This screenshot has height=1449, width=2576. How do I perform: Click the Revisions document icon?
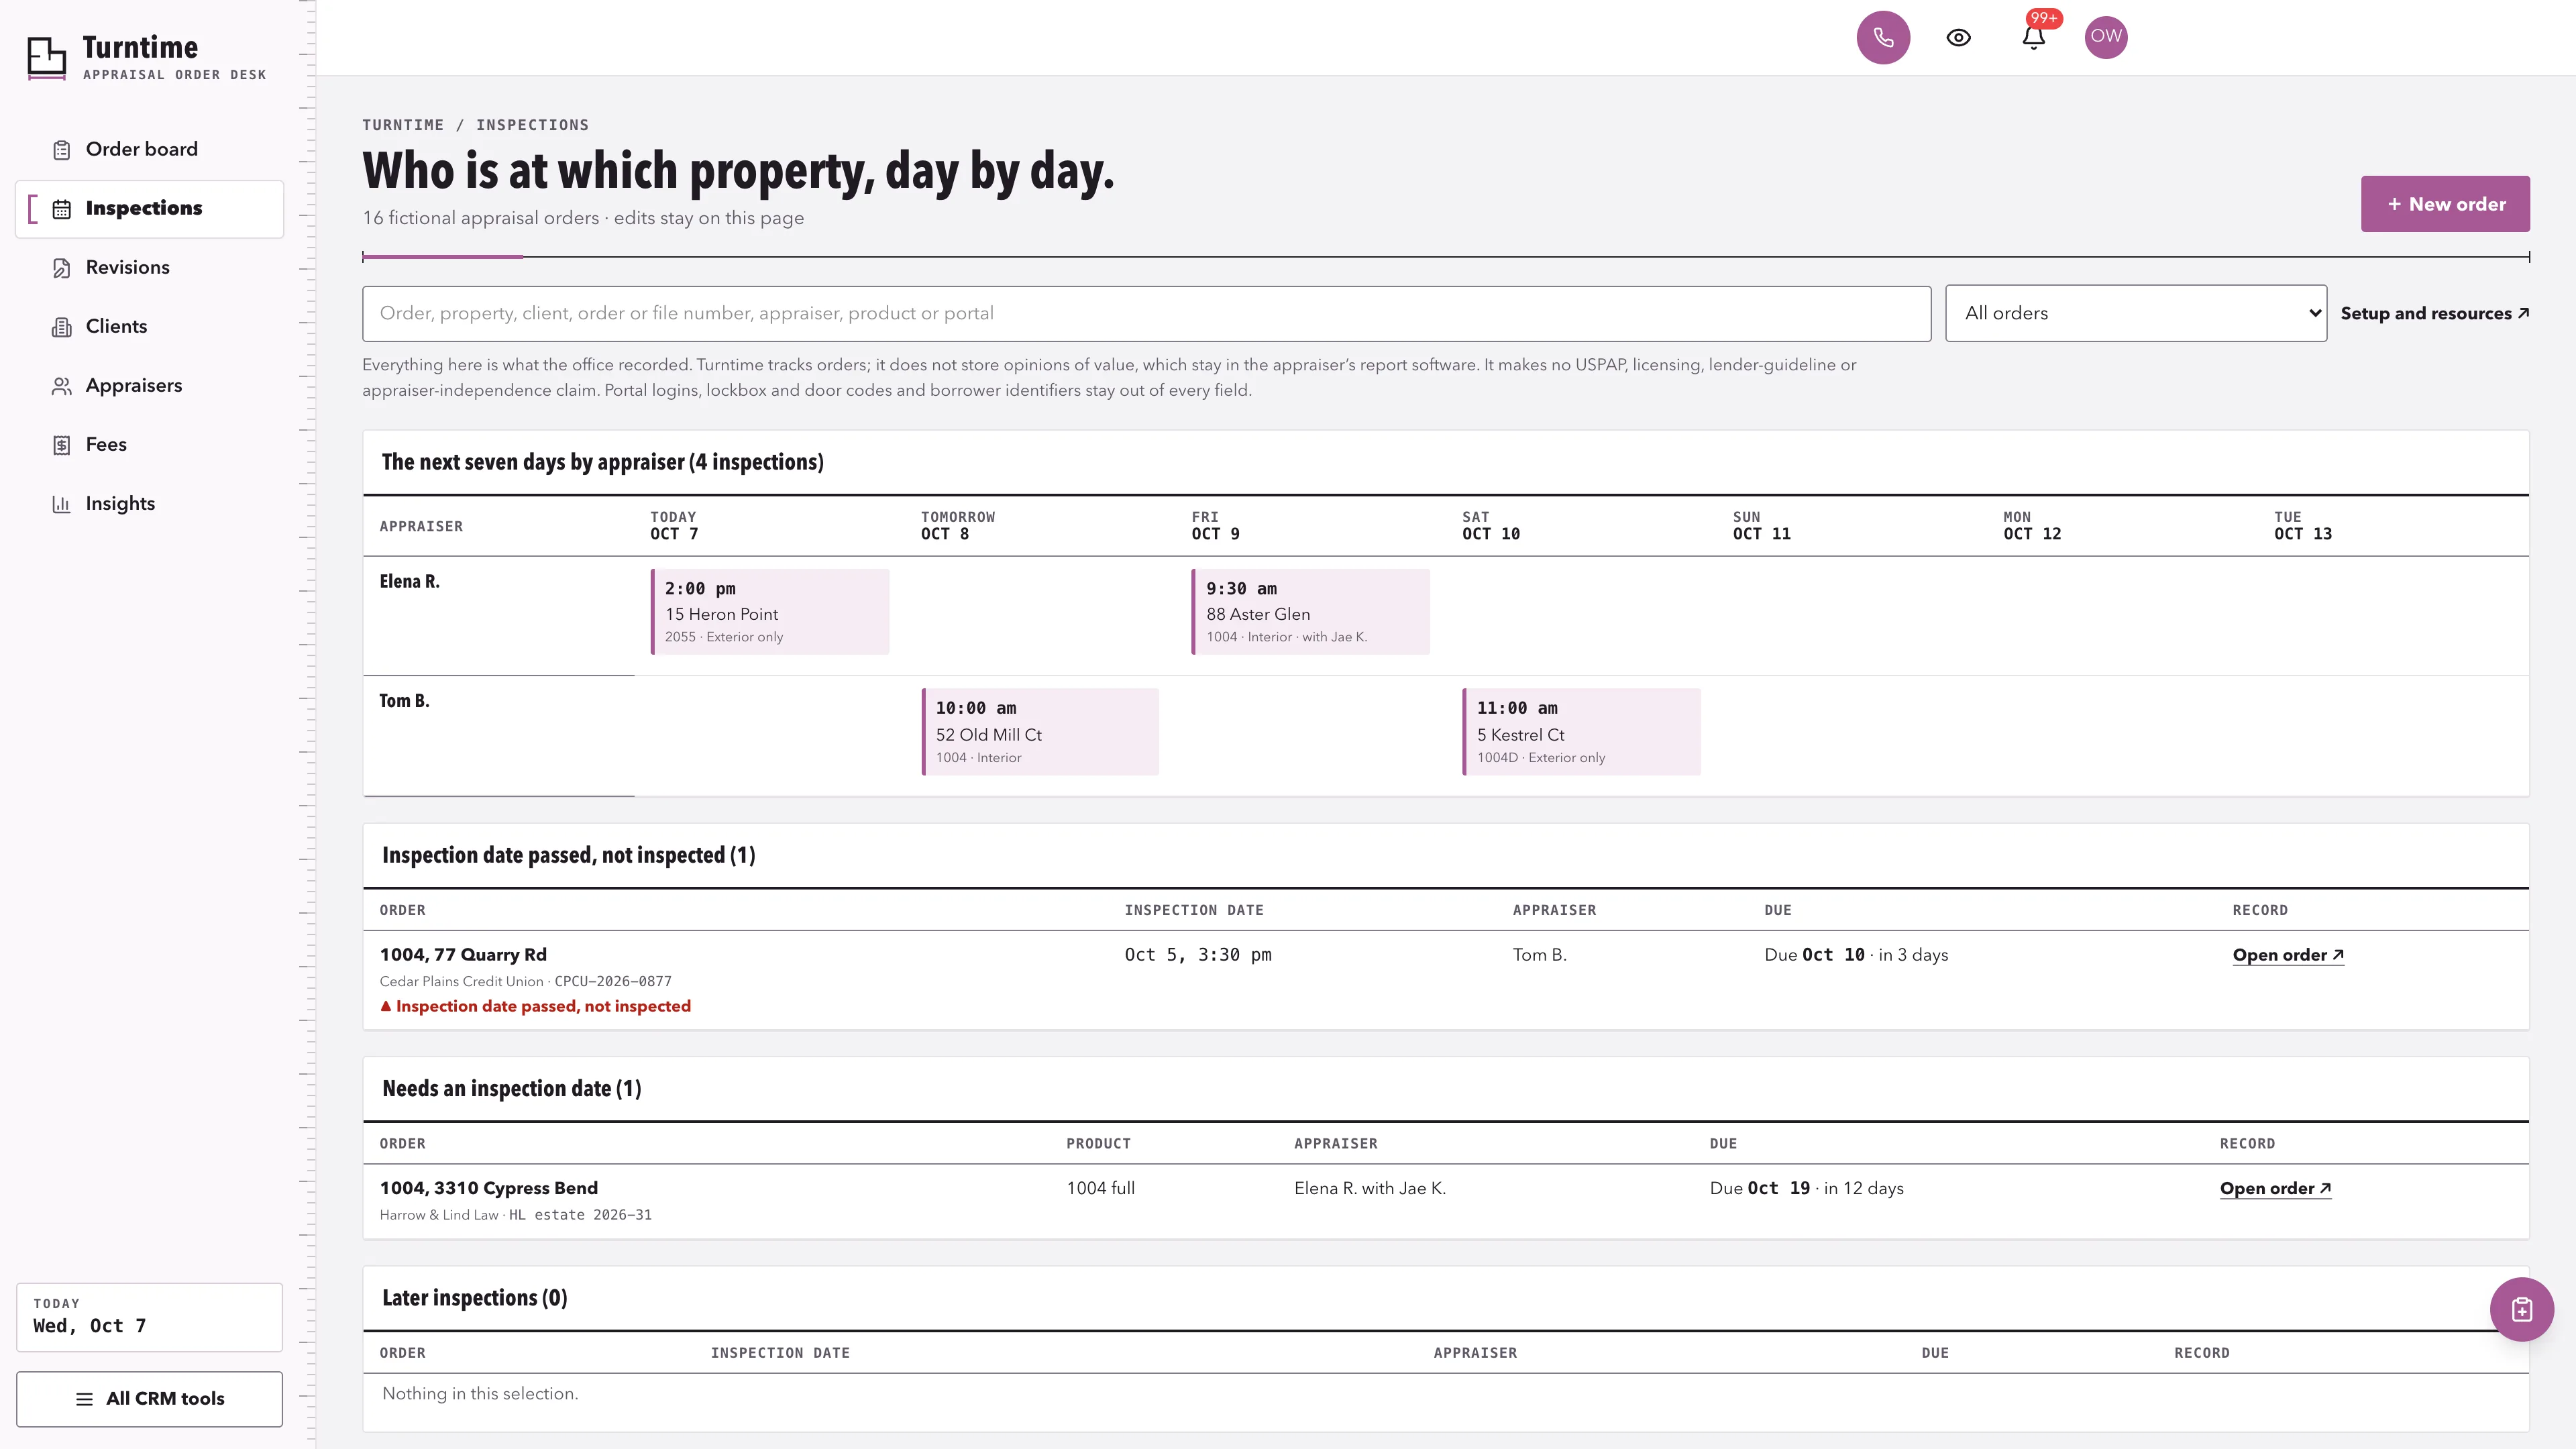tap(62, 268)
